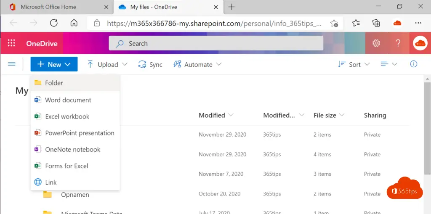Open OneDrive settings gear icon
Screen dimensions: 431x214
coord(376,43)
